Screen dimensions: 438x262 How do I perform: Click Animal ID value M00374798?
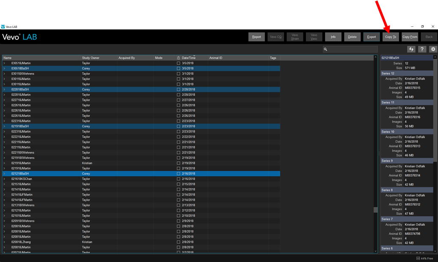coord(412,234)
